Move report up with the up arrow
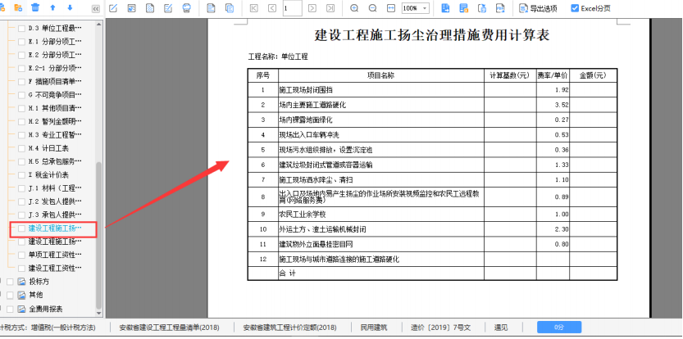This screenshot has height=339, width=683. 52,7
